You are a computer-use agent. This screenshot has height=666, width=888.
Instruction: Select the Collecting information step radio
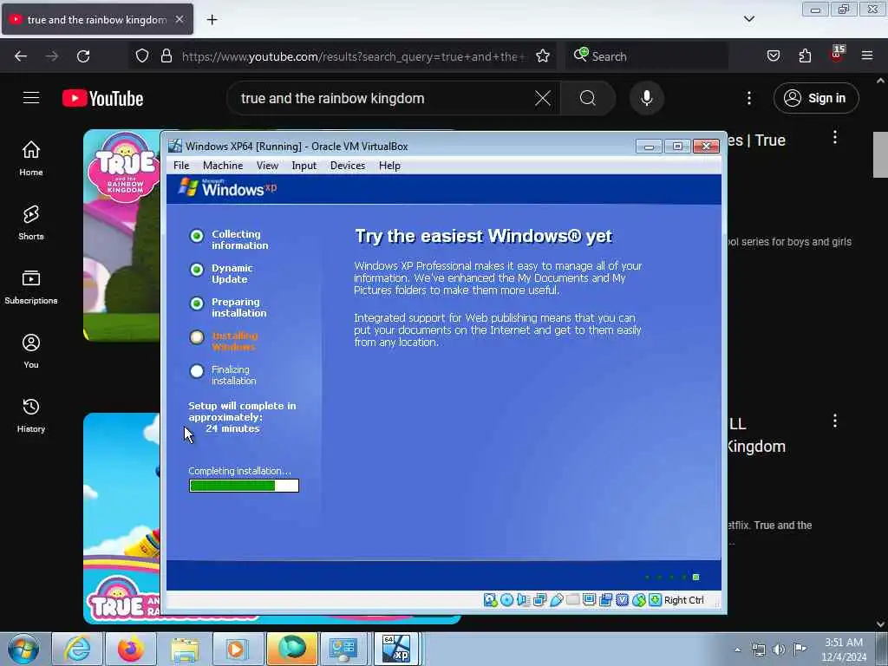point(197,236)
